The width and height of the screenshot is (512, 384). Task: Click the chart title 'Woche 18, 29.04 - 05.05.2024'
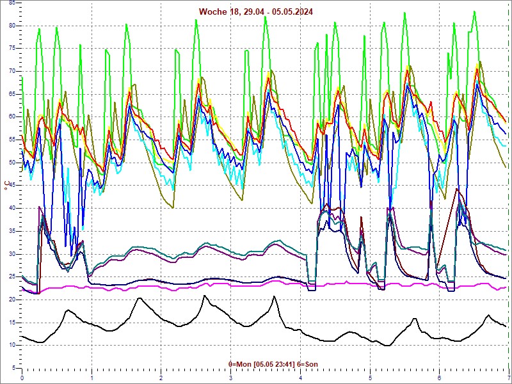tap(255, 12)
